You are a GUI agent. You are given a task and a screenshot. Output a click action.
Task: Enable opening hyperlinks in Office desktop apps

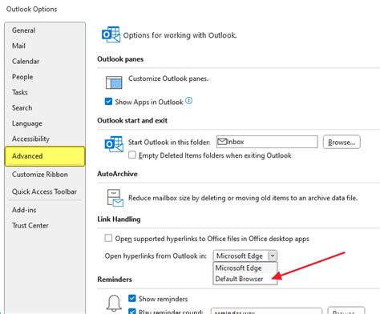[x=108, y=238]
